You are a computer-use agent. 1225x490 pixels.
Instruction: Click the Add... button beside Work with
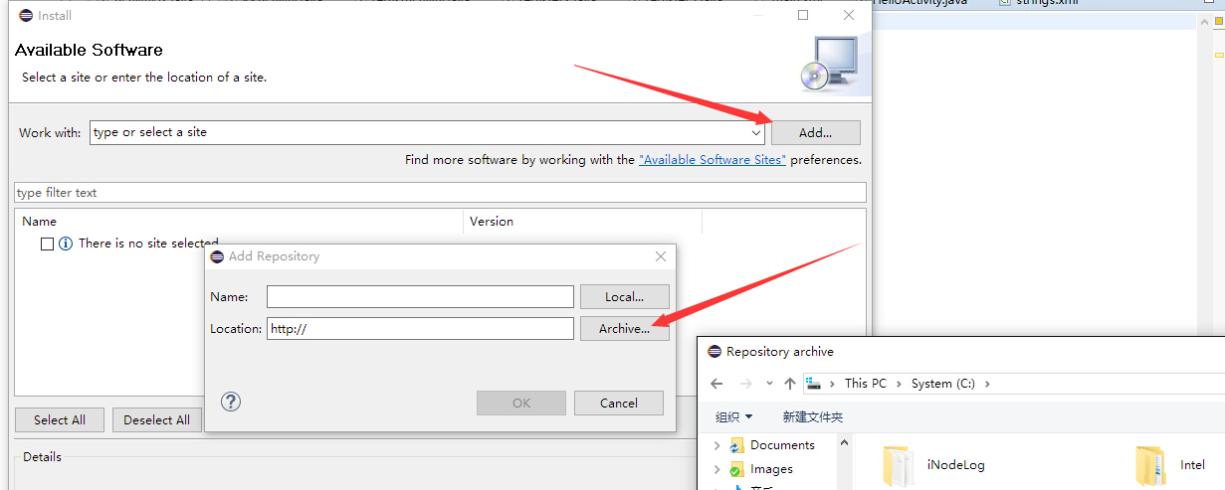point(815,132)
